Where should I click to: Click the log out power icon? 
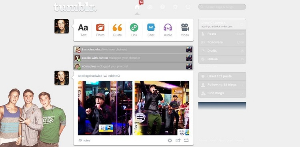coord(188,7)
